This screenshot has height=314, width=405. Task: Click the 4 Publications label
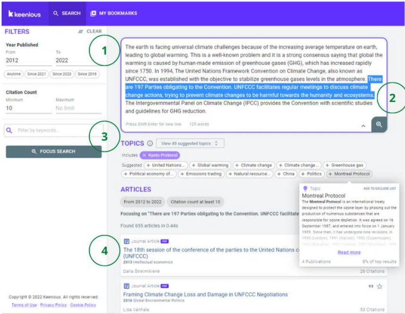316,262
